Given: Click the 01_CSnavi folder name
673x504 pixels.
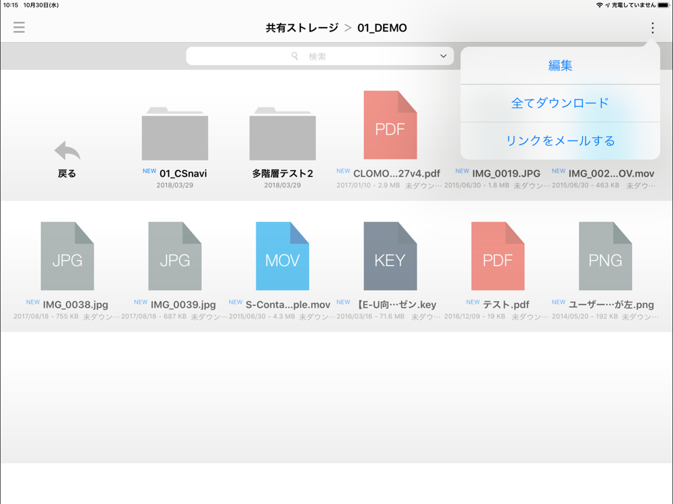Looking at the screenshot, I should coord(183,173).
